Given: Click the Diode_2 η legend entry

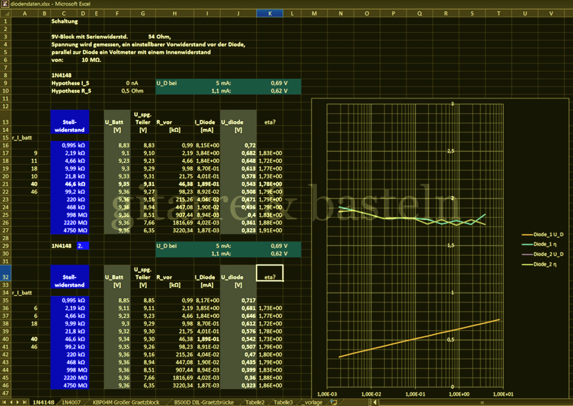Looking at the screenshot, I should click(x=540, y=264).
